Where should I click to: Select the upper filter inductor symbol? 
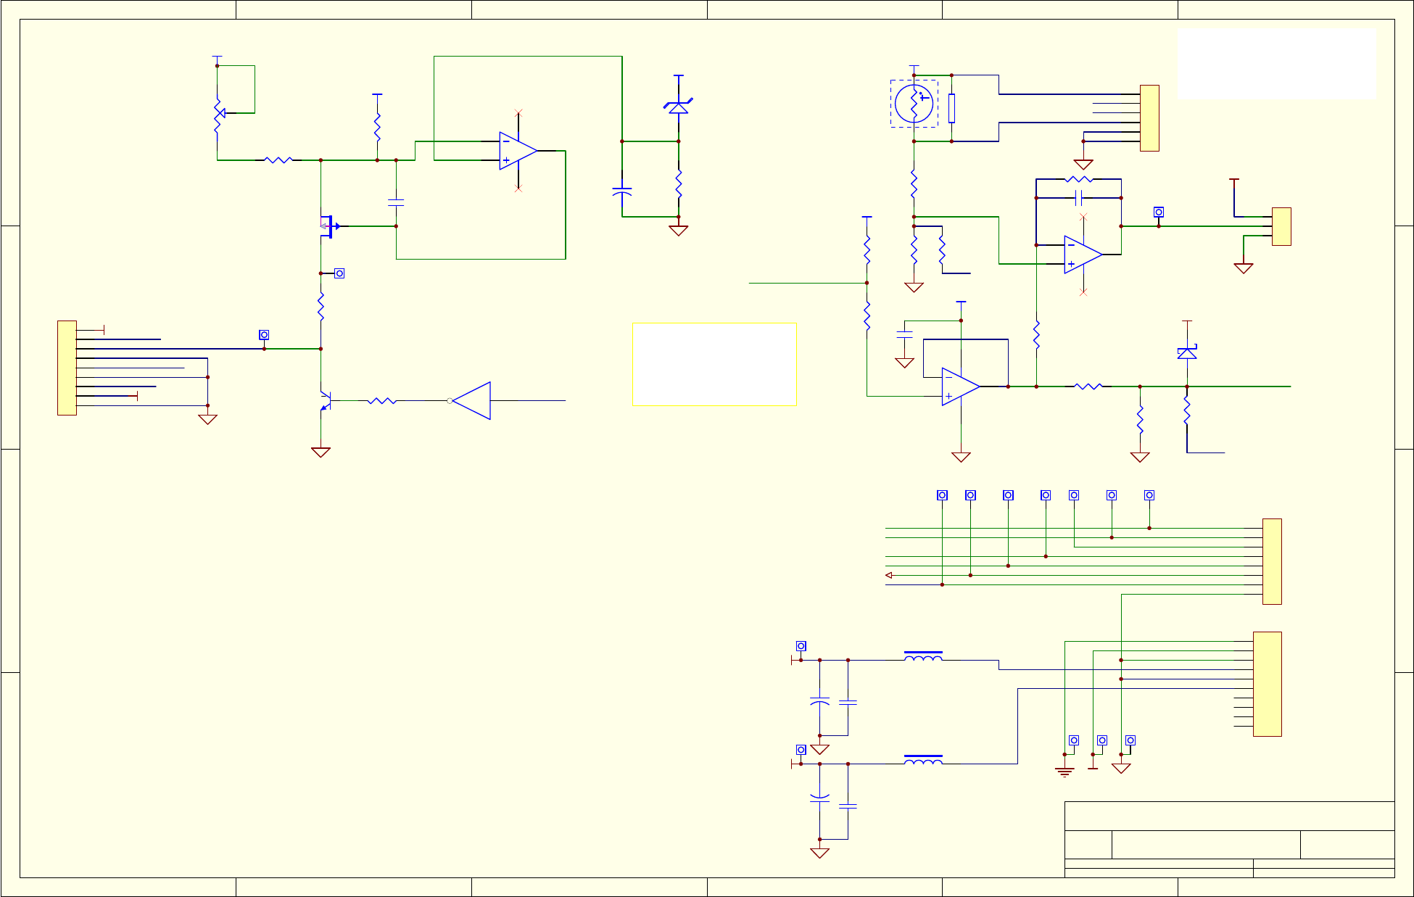tap(923, 657)
